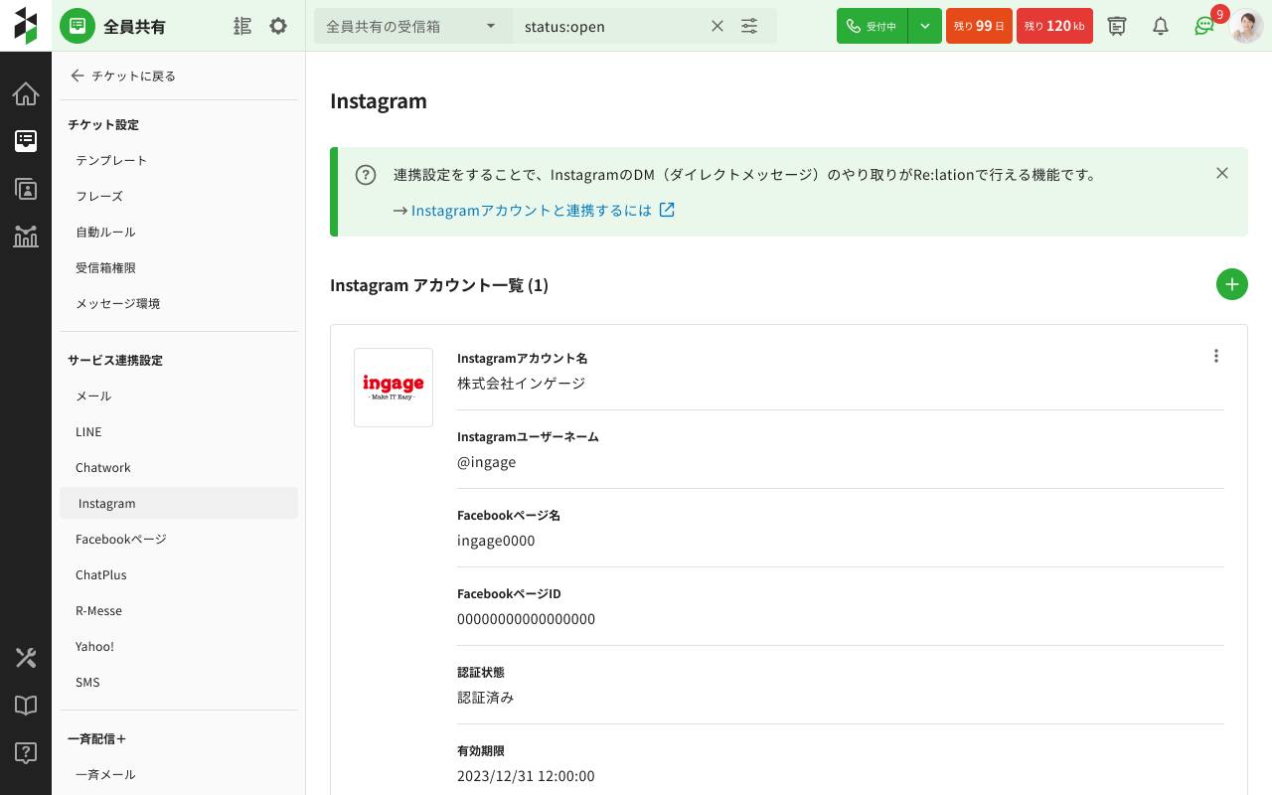Open the chat bubble with badge 9

click(1204, 26)
